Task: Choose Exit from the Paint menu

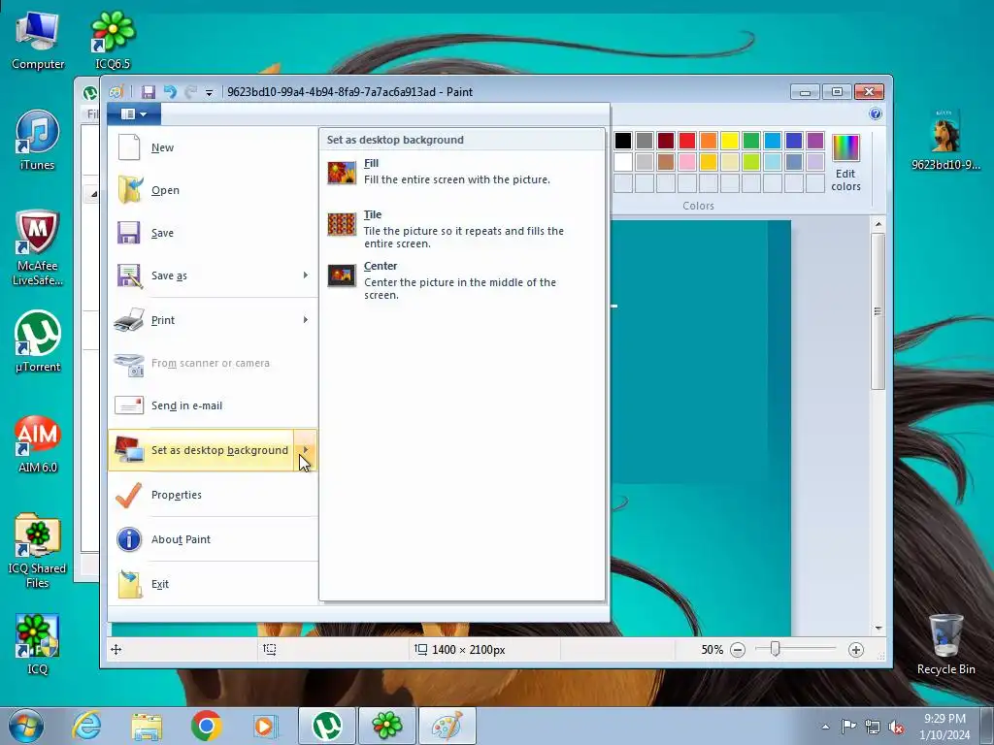Action: tap(213, 584)
